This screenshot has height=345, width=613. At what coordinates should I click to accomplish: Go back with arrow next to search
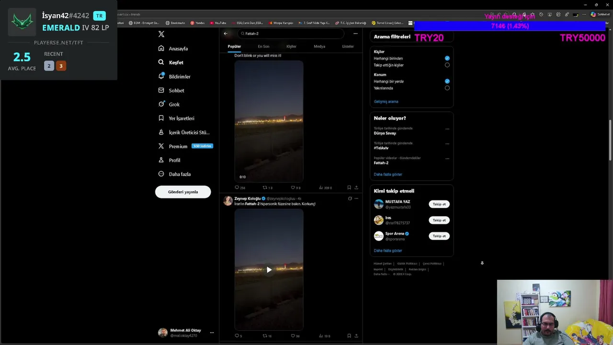coord(226,34)
